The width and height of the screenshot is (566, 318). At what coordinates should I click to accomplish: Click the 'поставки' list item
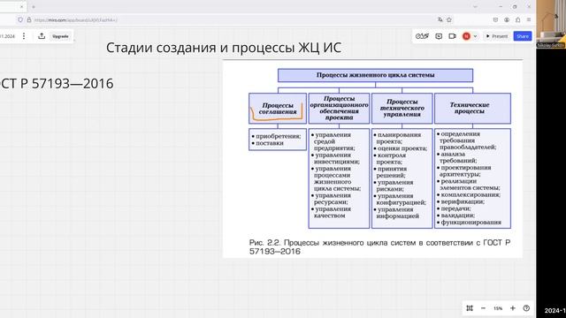[x=267, y=143]
